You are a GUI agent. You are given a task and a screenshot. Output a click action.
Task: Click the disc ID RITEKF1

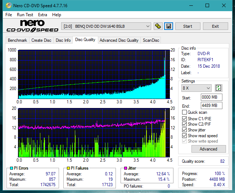tap(205, 60)
